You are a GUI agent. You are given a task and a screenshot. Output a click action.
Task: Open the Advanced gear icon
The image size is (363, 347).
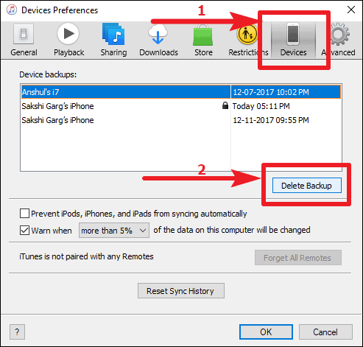coord(339,34)
